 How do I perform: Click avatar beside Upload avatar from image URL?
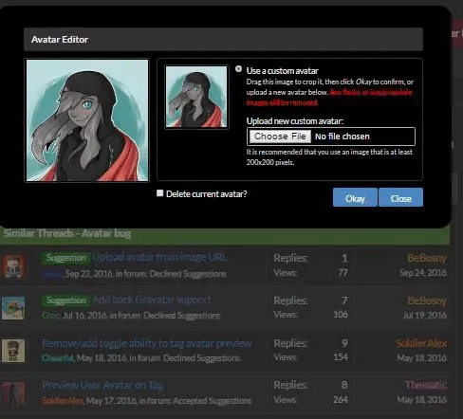(13, 266)
